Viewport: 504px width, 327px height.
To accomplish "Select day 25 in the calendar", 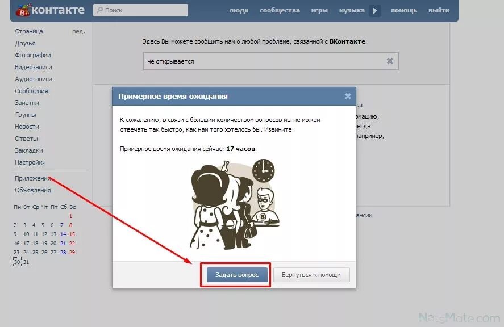I will 35,252.
